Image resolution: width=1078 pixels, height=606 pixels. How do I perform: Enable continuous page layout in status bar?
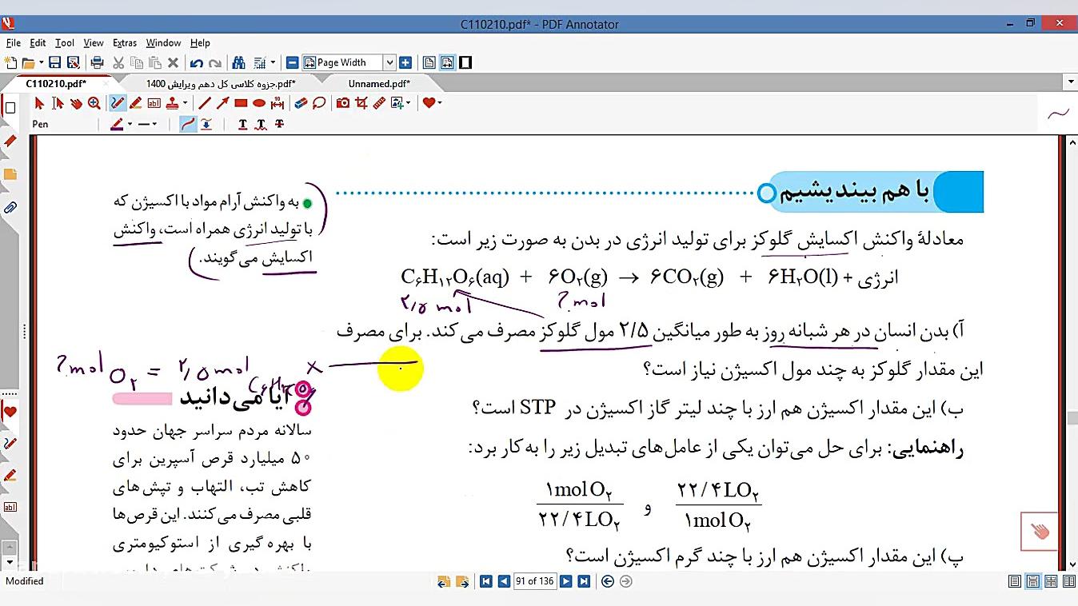tap(1032, 582)
